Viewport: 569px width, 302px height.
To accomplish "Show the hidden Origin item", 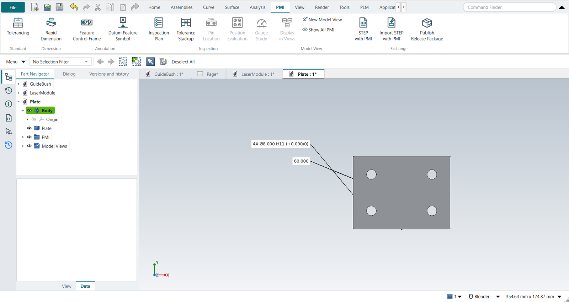I will tap(34, 119).
